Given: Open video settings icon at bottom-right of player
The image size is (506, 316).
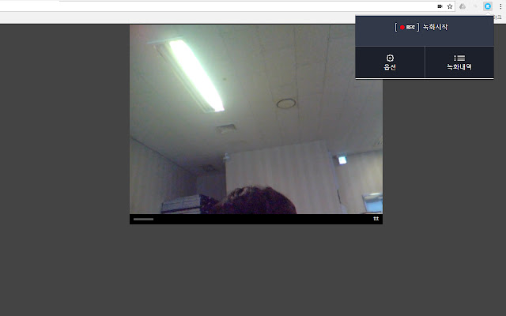Looking at the screenshot, I should coord(376,219).
